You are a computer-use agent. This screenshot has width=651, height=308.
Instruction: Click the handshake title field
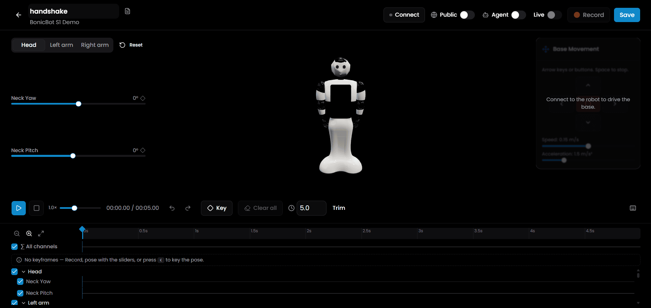pyautogui.click(x=74, y=11)
